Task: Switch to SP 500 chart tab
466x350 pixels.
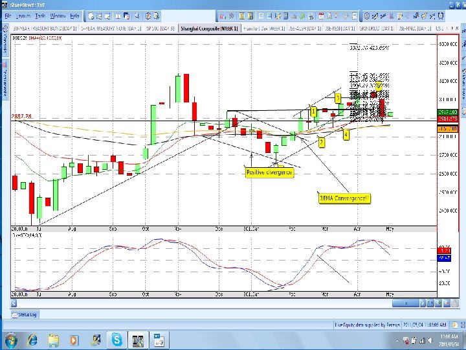Action: click(x=160, y=29)
